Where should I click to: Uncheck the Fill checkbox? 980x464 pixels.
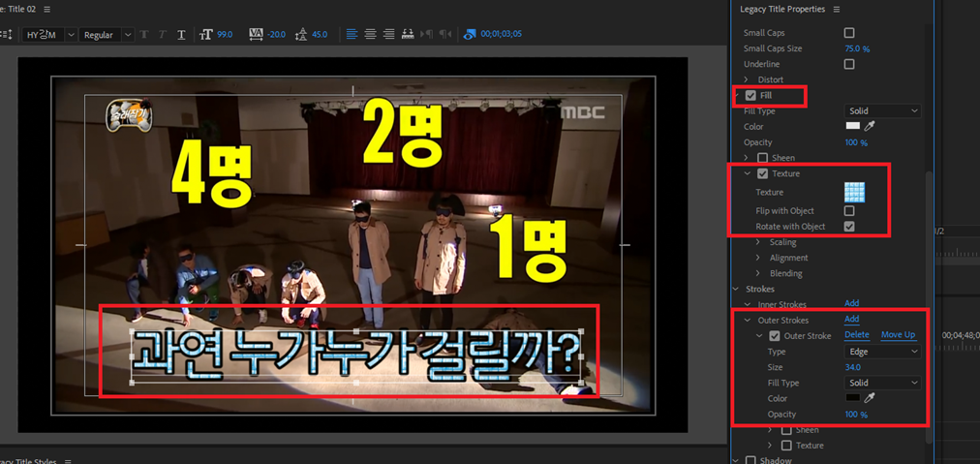[750, 96]
